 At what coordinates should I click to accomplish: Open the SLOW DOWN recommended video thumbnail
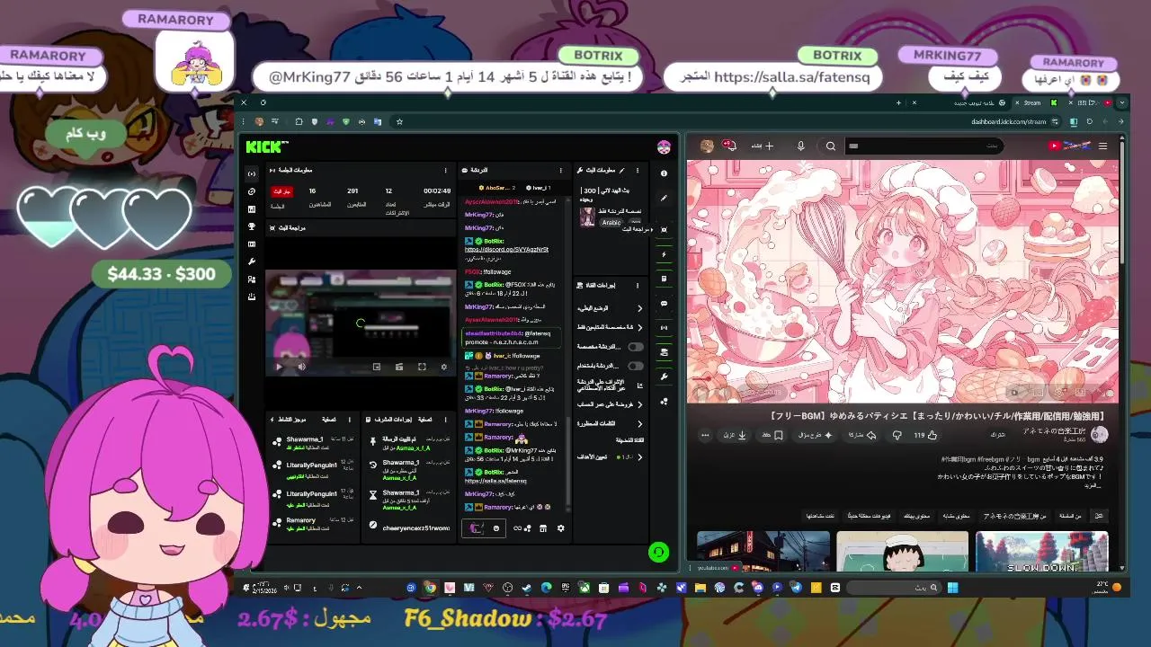click(1041, 552)
